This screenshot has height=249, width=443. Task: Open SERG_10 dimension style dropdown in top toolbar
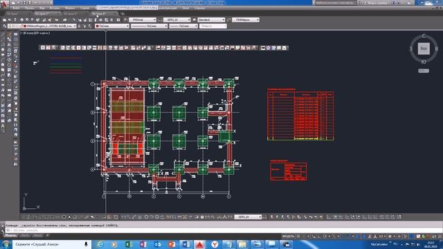(x=177, y=20)
